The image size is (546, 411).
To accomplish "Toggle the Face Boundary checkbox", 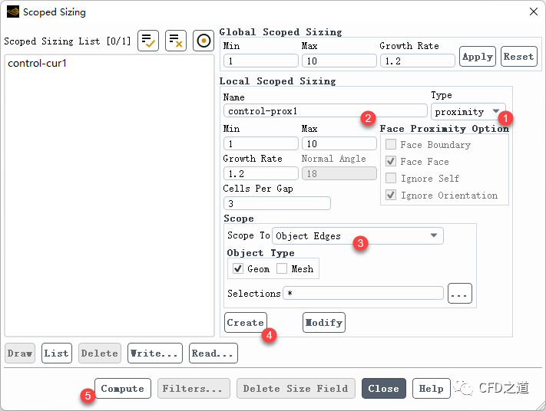I will 391,144.
